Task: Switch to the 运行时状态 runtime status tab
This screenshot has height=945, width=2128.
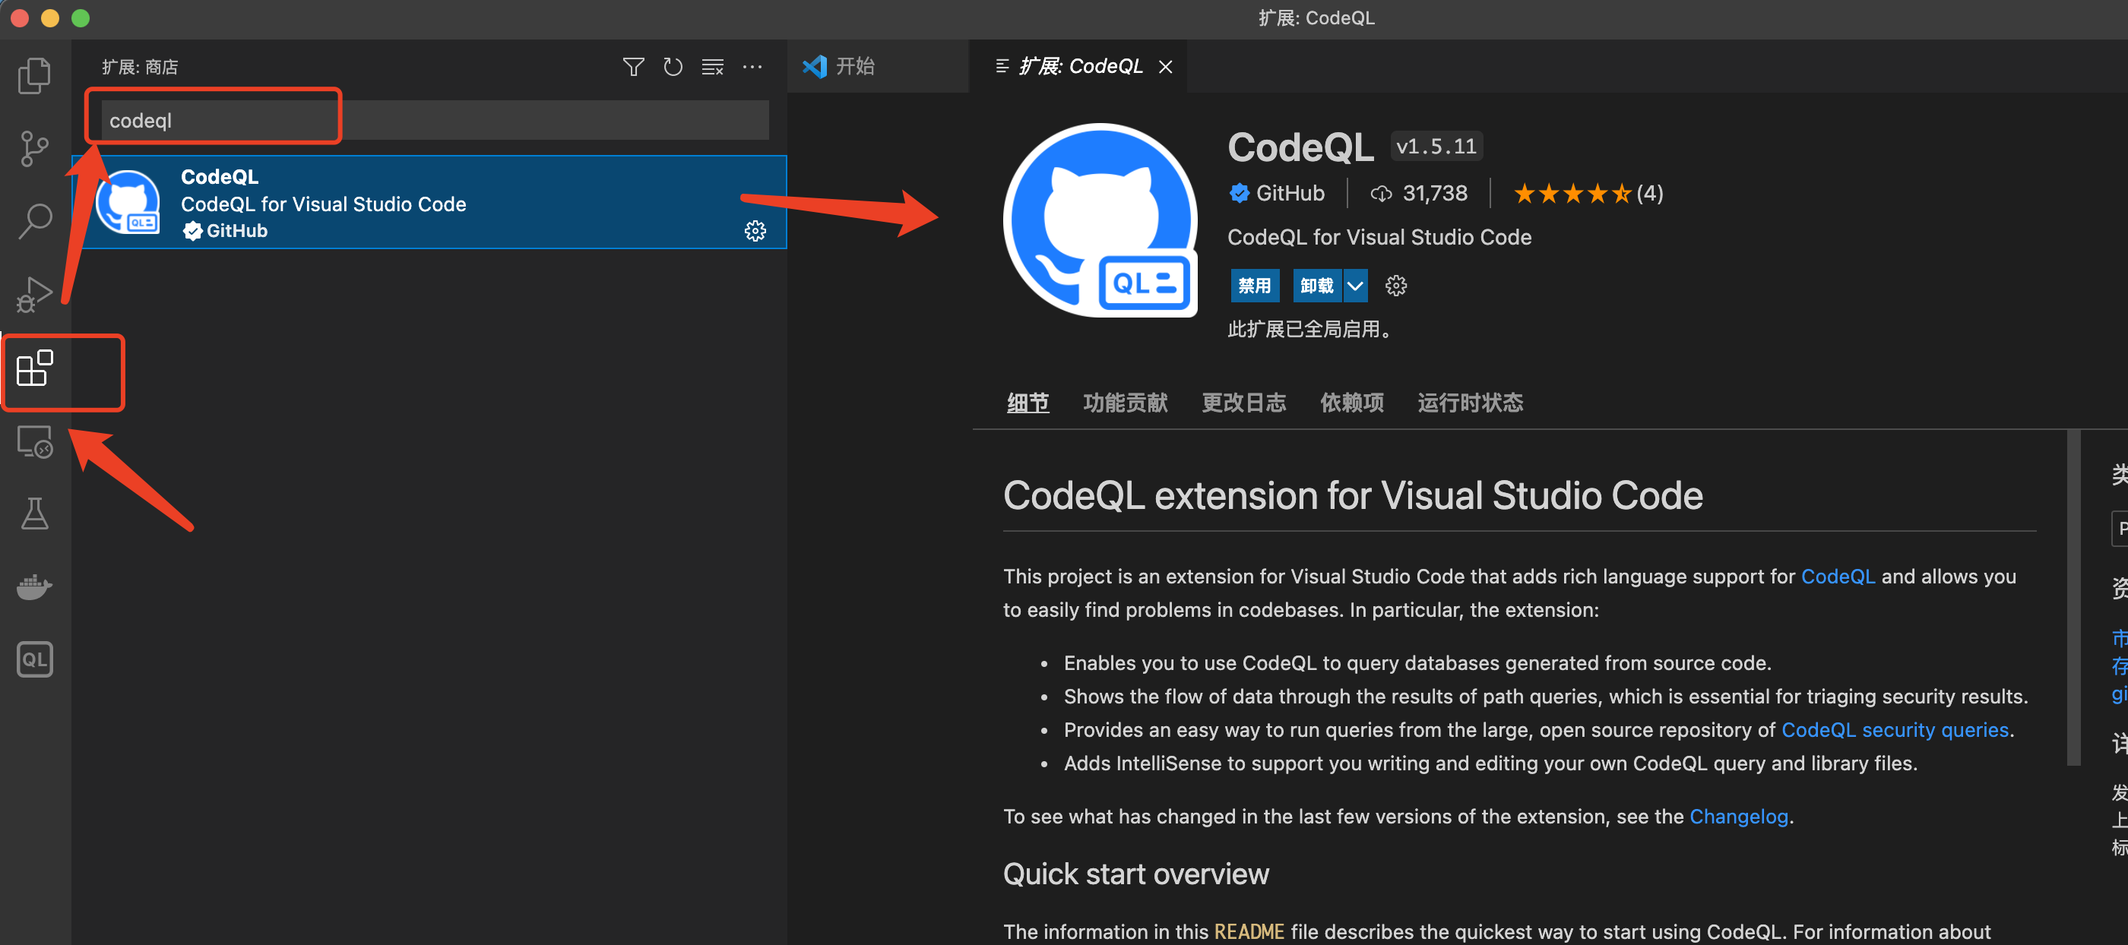Action: coord(1471,403)
